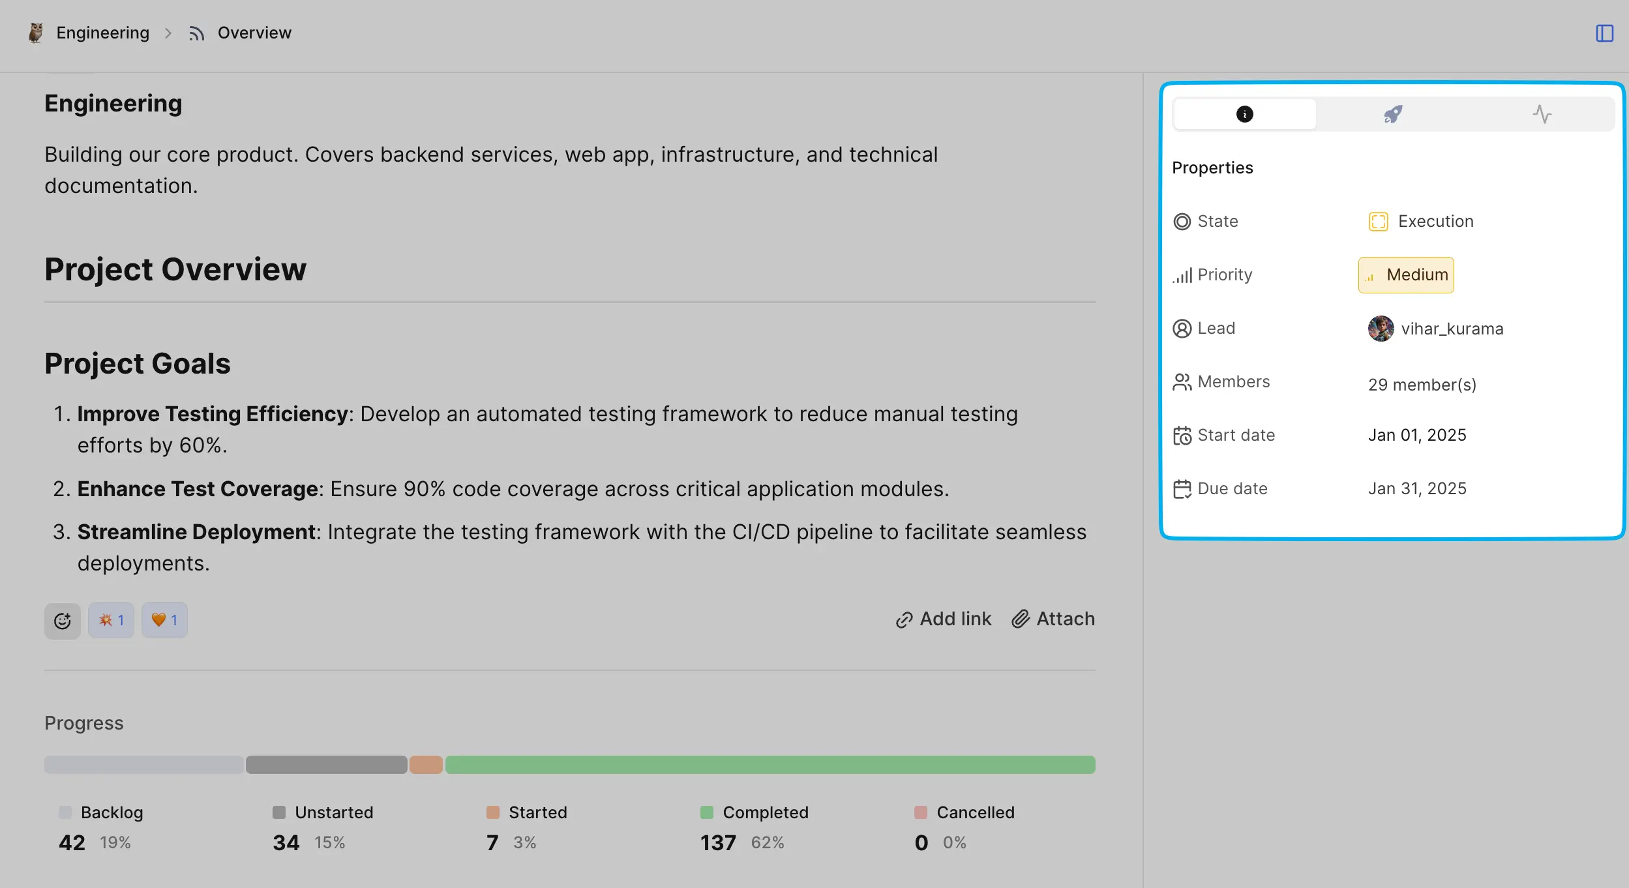
Task: Click the info properties icon
Action: 1244,113
